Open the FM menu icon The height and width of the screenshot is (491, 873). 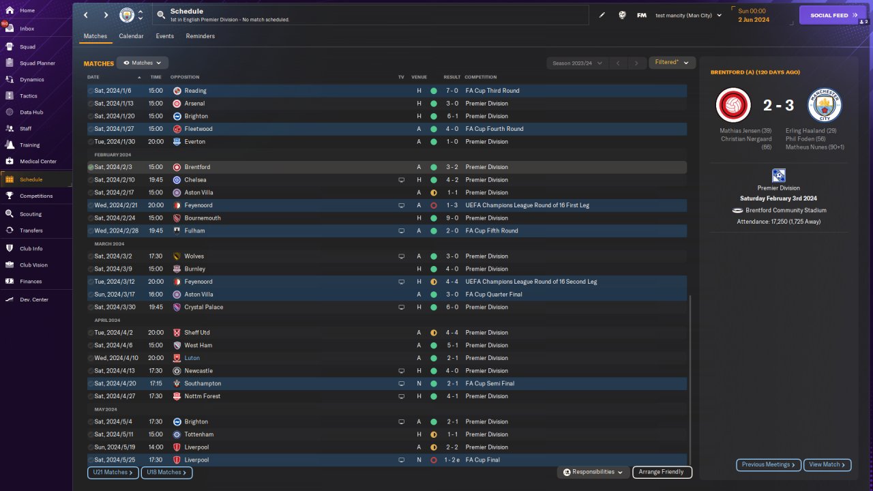642,15
